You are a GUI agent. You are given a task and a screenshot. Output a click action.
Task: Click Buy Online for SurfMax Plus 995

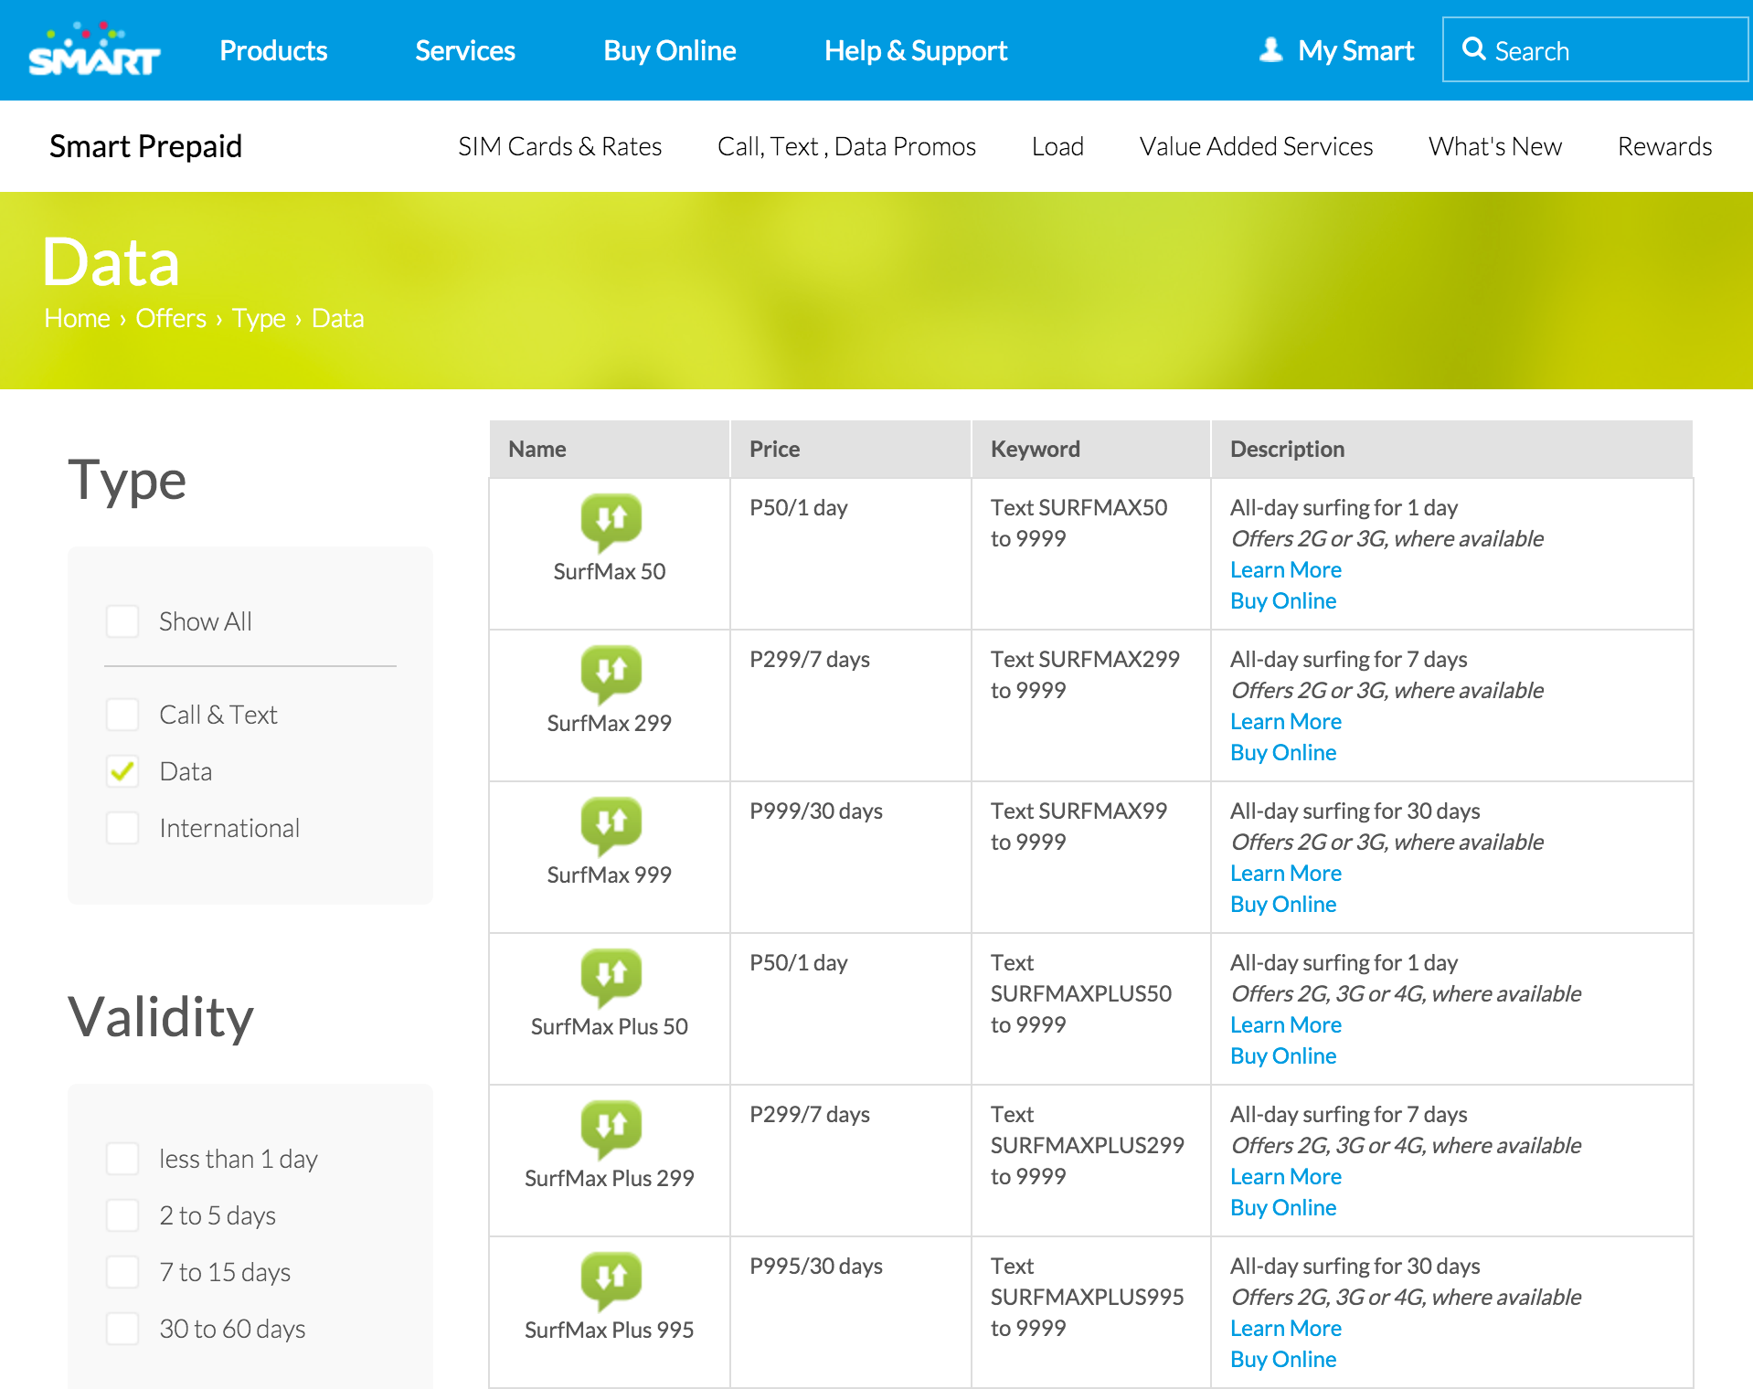pyautogui.click(x=1283, y=1359)
